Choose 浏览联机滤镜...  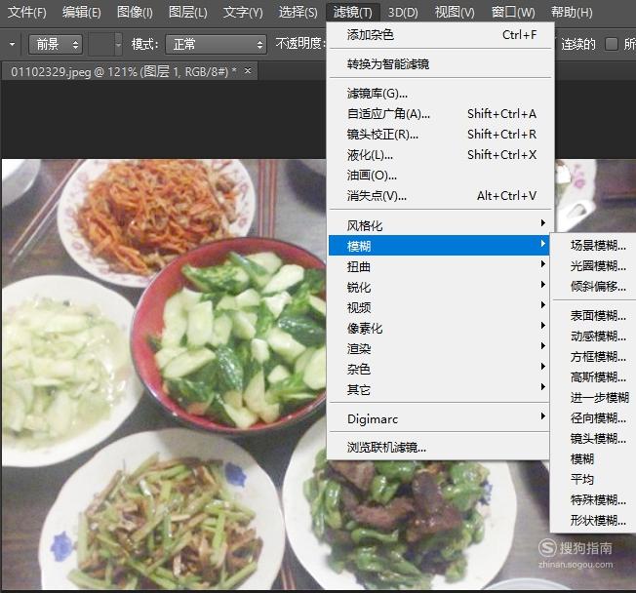click(439, 448)
